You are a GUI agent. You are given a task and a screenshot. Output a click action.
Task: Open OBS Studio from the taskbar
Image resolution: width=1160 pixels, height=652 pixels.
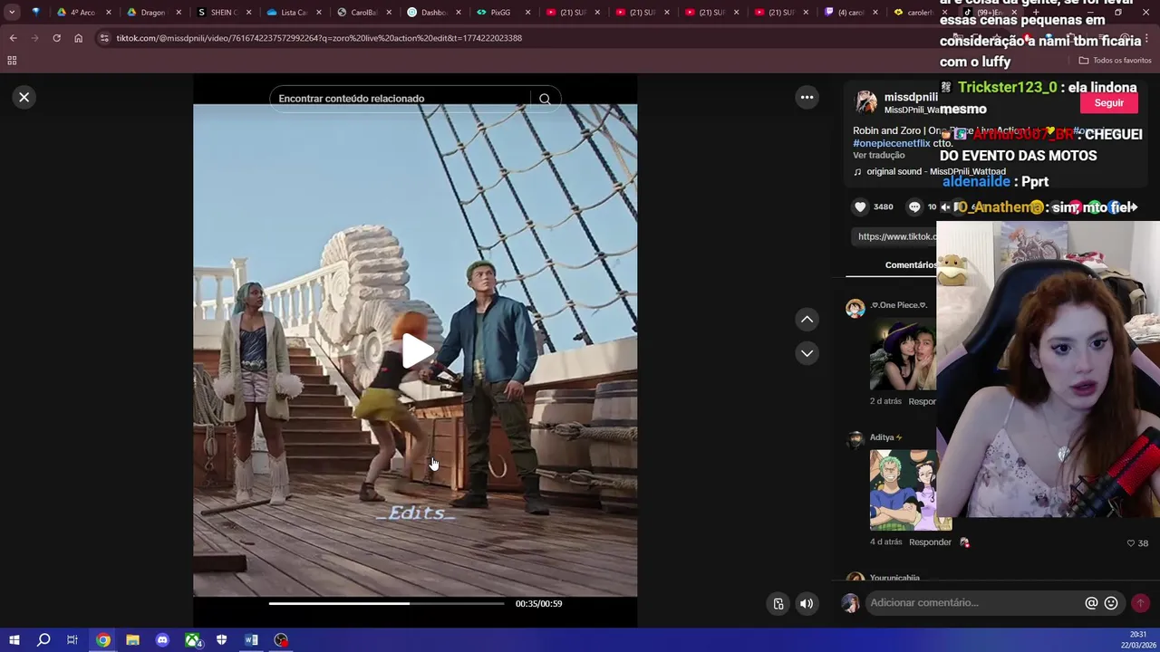pyautogui.click(x=281, y=640)
